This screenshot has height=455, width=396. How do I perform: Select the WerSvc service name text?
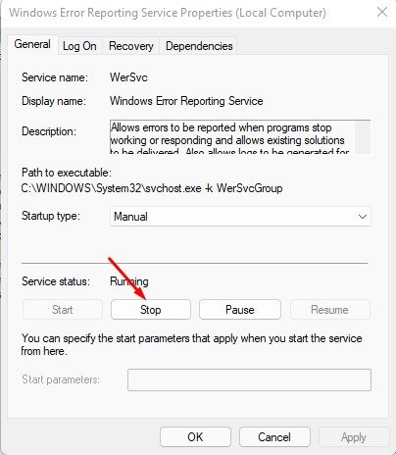pyautogui.click(x=128, y=77)
